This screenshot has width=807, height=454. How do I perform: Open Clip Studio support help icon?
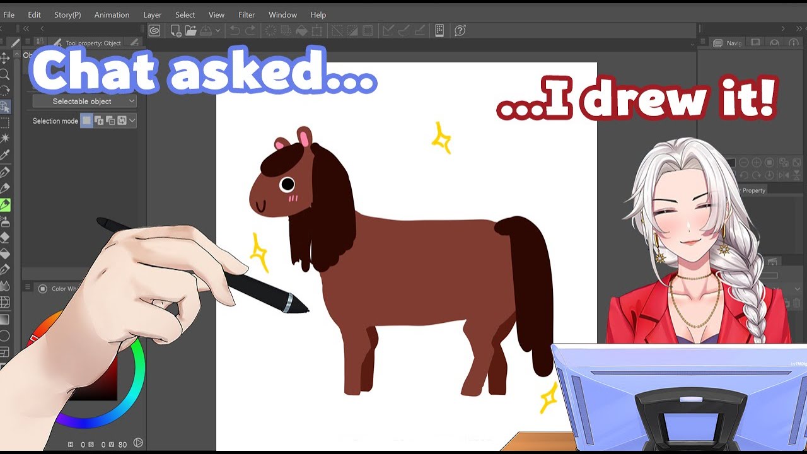pos(460,30)
